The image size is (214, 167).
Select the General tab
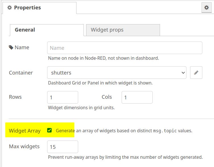point(47,30)
